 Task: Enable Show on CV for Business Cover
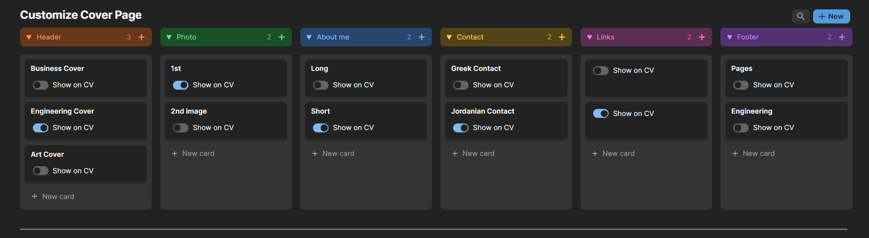40,85
